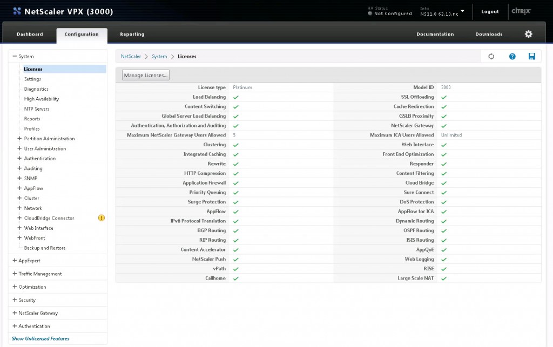This screenshot has width=553, height=347.
Task: Open help via the question mark icon
Action: [511, 56]
